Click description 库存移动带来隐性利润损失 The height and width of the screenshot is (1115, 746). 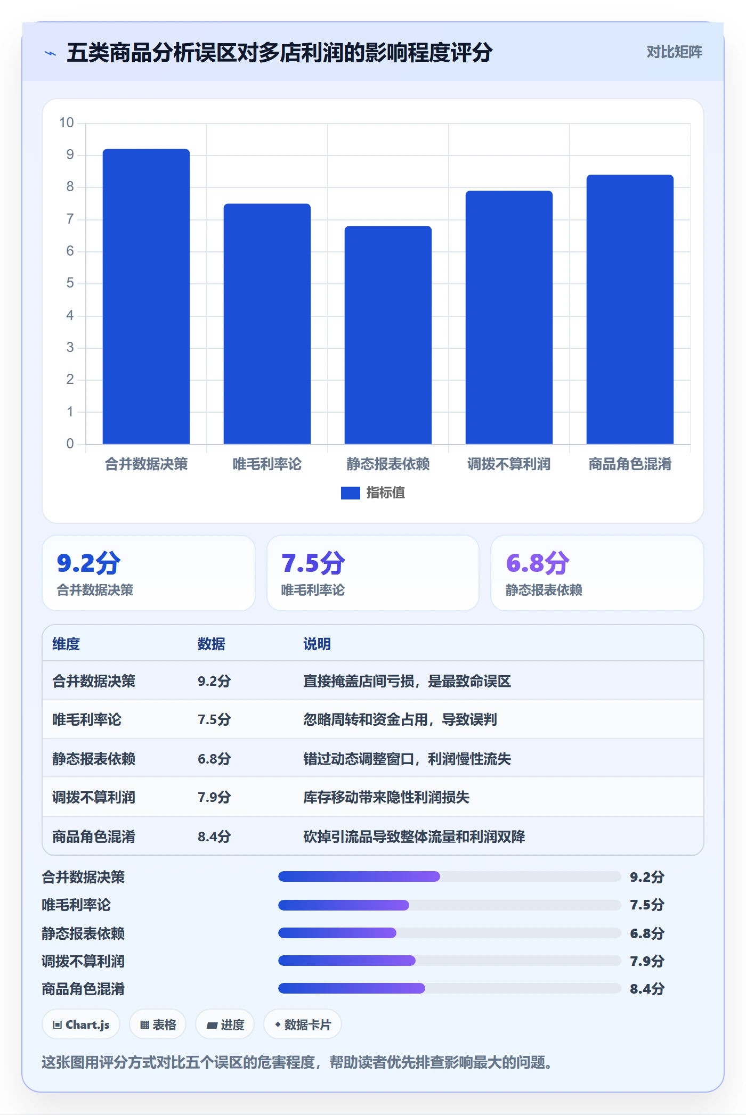pyautogui.click(x=386, y=797)
